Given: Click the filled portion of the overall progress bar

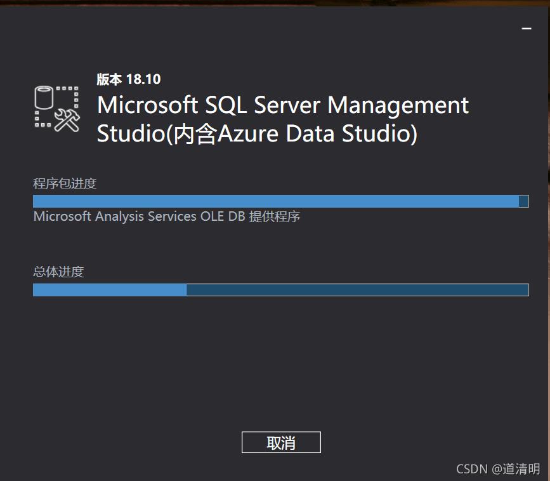Looking at the screenshot, I should tap(110, 290).
